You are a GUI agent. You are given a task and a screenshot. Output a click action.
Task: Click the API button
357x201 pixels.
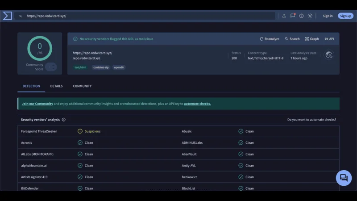coord(329,39)
